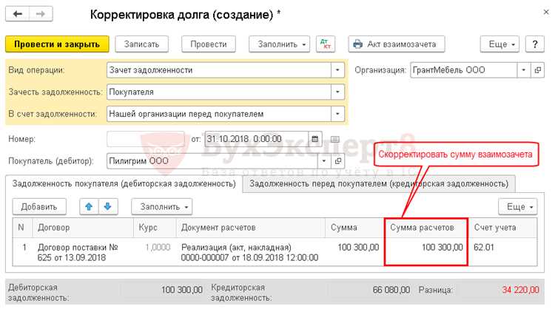The width and height of the screenshot is (555, 309).
Task: Click Договор column header
Action: click(x=83, y=228)
